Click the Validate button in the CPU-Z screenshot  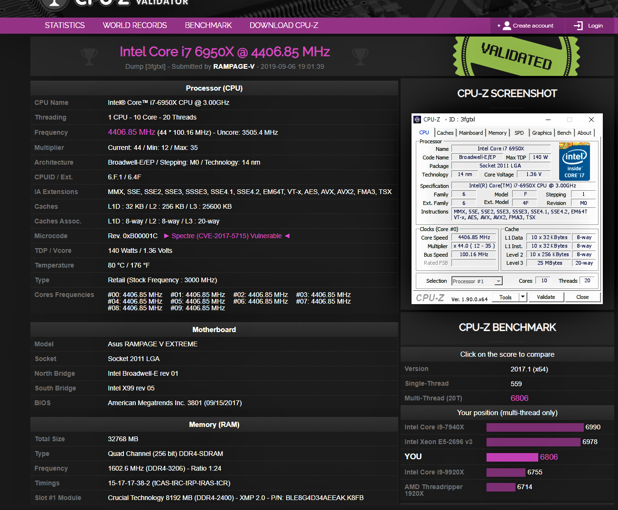pyautogui.click(x=546, y=297)
